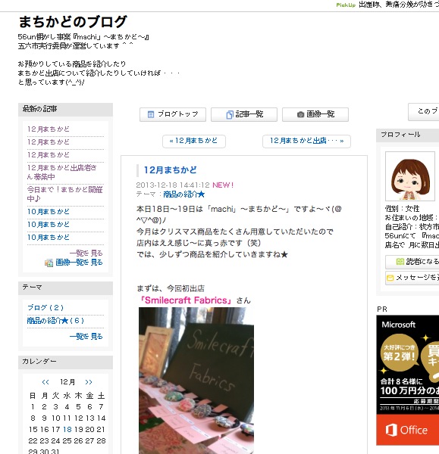This screenshot has width=439, height=454.
Task: Open 12月まちかど出店者さん募集中 in recent posts
Action: [x=61, y=173]
